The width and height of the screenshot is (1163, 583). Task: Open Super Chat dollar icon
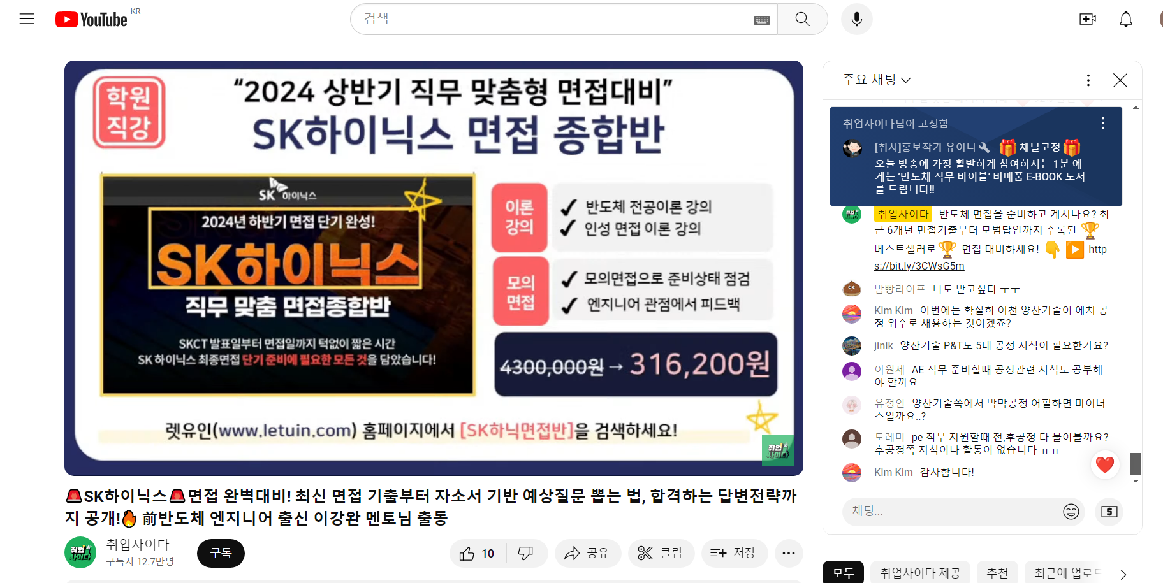(x=1109, y=511)
